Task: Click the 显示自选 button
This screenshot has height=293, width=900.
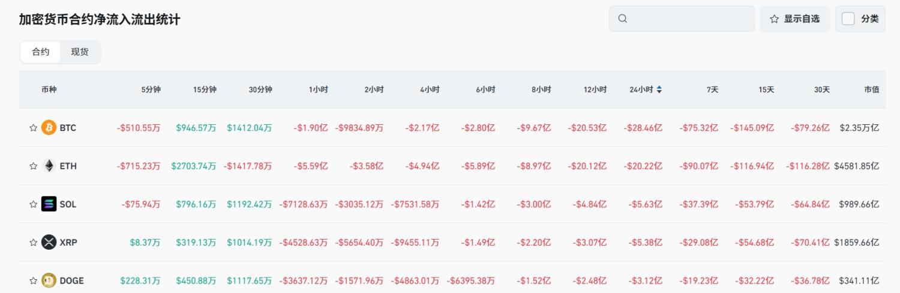Action: coord(794,19)
